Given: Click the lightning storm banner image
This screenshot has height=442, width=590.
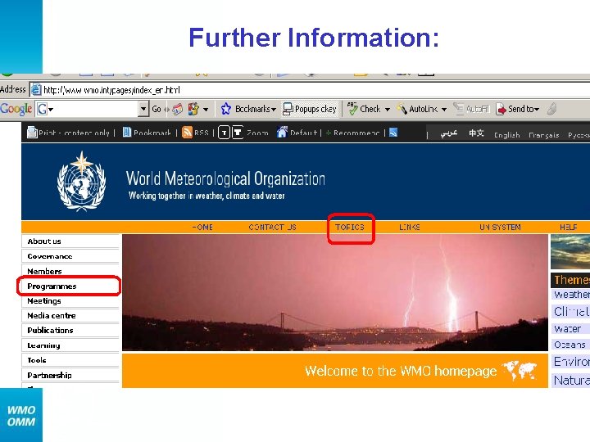Looking at the screenshot, I should 335,293.
